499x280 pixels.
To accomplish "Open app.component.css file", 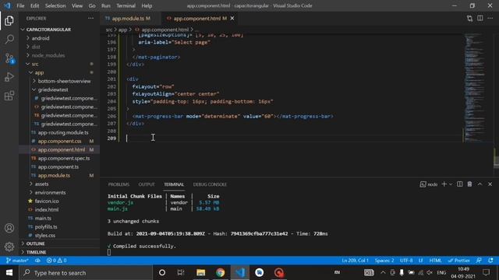I will click(59, 141).
